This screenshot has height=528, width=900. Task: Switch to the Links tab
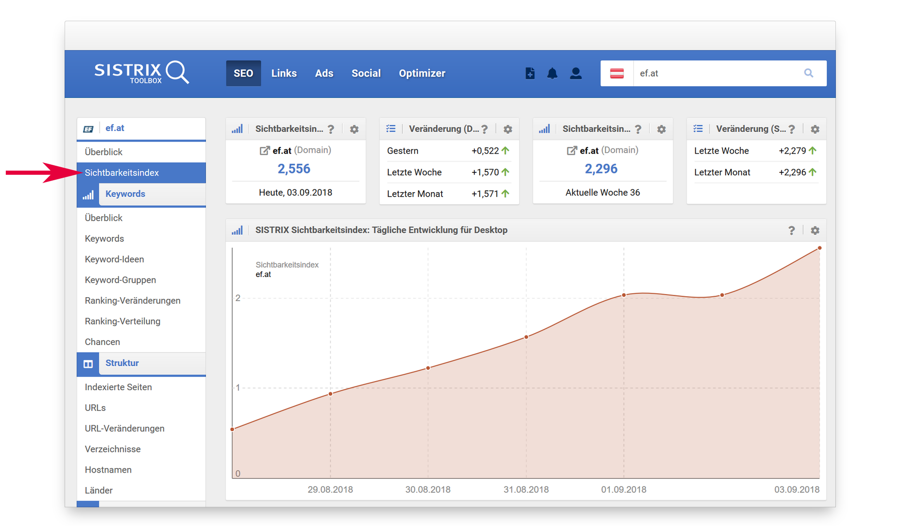coord(283,73)
